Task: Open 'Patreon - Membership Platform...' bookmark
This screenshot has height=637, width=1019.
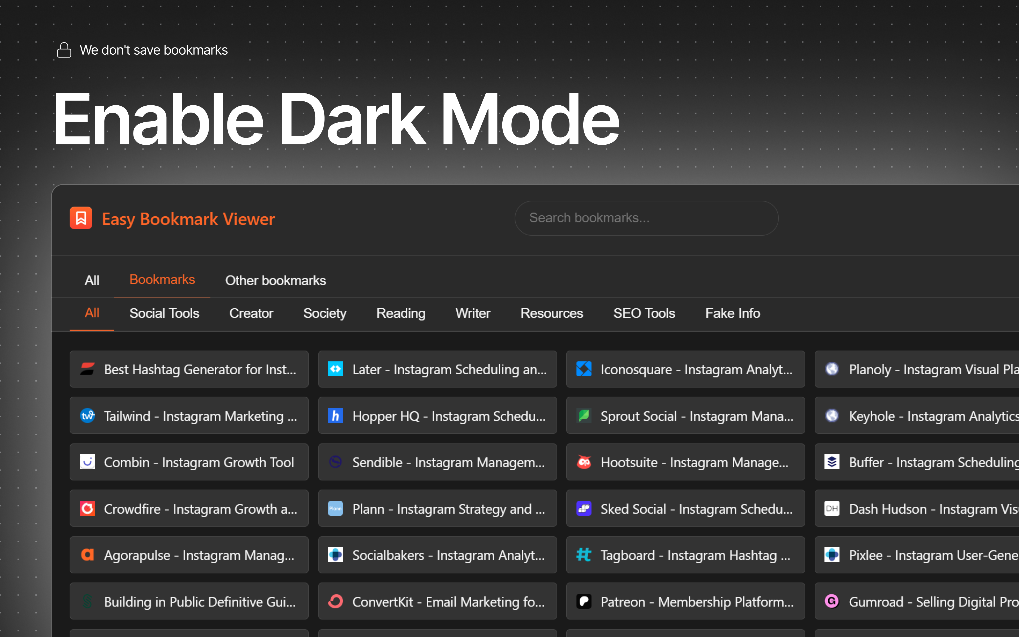Action: point(685,601)
